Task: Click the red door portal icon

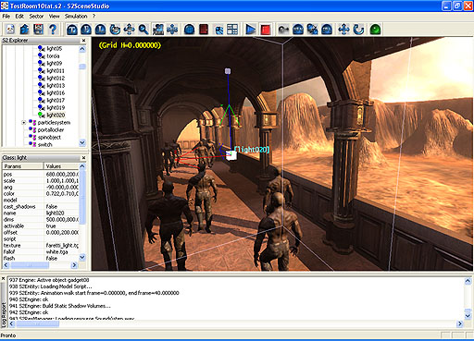Action: (x=204, y=30)
